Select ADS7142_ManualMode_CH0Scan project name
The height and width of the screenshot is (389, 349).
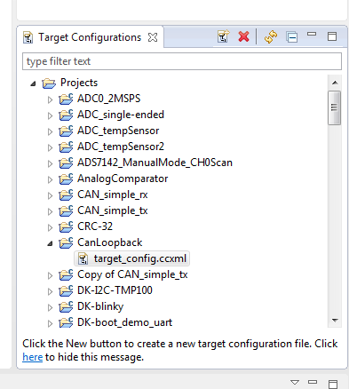[155, 163]
